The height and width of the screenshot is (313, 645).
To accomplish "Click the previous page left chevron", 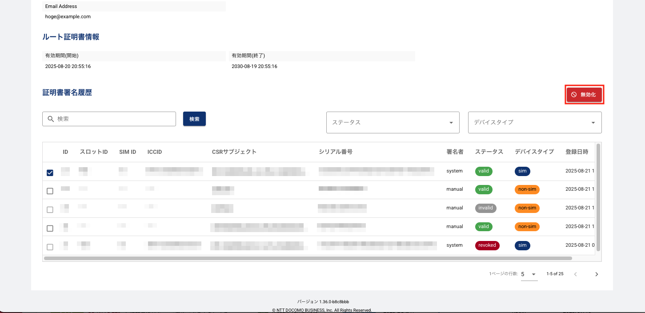I will (576, 274).
